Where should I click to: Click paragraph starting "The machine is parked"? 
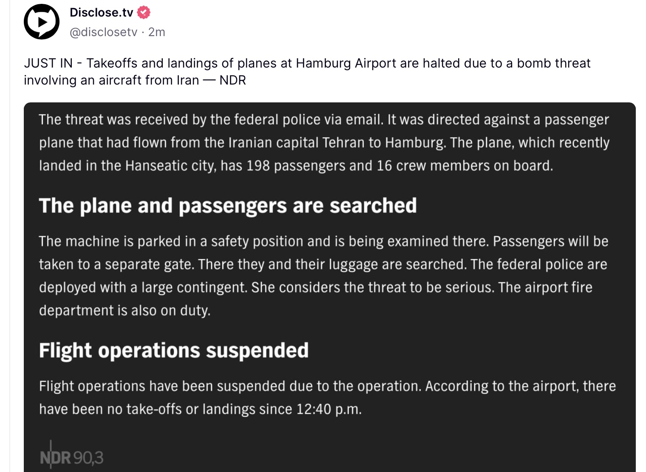coord(324,276)
